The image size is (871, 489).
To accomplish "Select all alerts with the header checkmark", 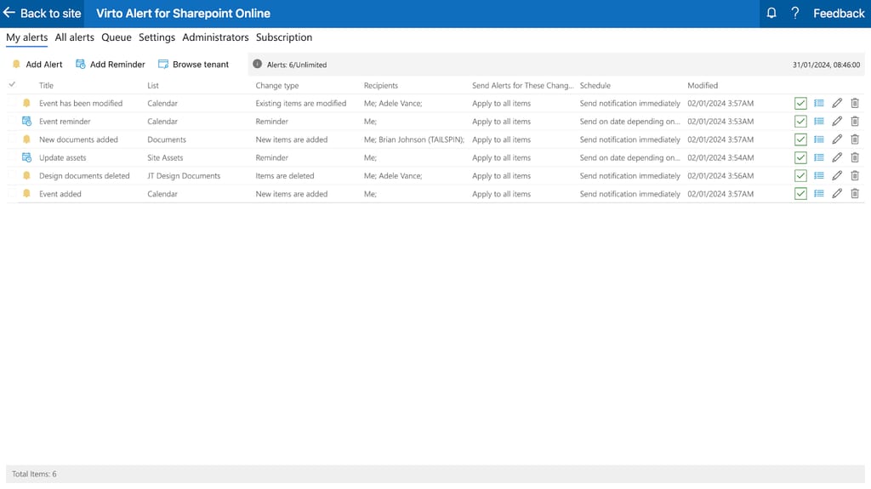I will pos(12,84).
